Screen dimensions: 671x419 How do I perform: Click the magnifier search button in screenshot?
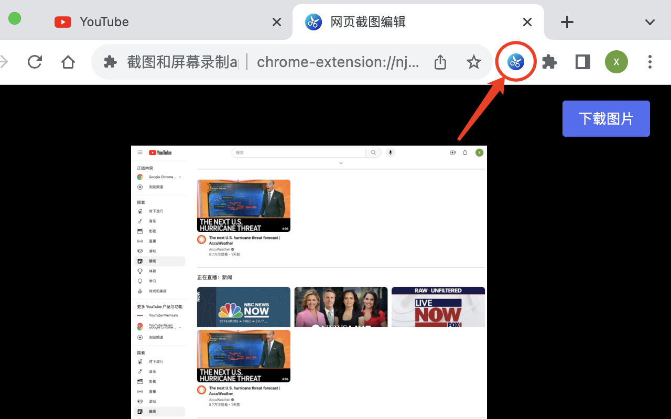click(373, 152)
